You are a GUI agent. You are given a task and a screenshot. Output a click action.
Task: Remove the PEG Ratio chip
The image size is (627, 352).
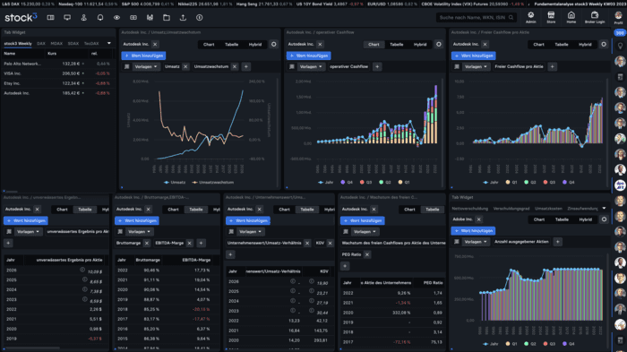pyautogui.click(x=367, y=254)
